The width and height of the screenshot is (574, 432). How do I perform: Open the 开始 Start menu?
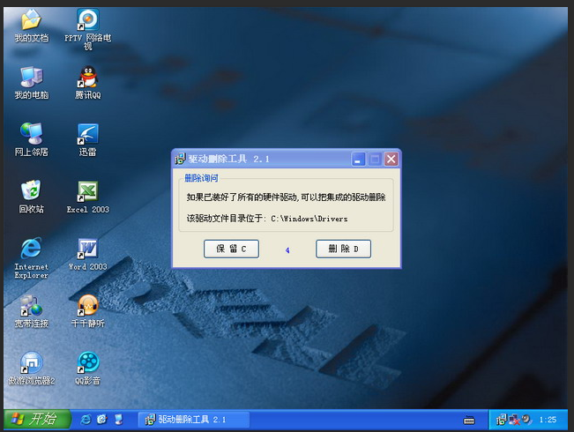(x=33, y=419)
